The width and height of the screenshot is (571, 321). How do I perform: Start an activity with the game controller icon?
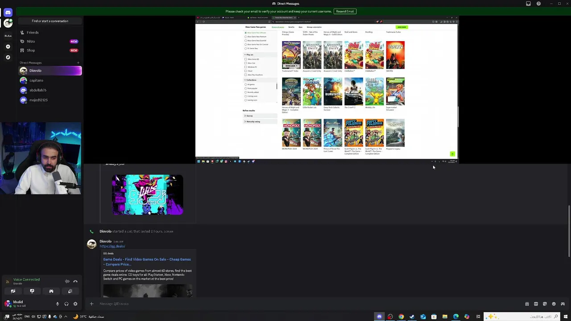click(51, 291)
